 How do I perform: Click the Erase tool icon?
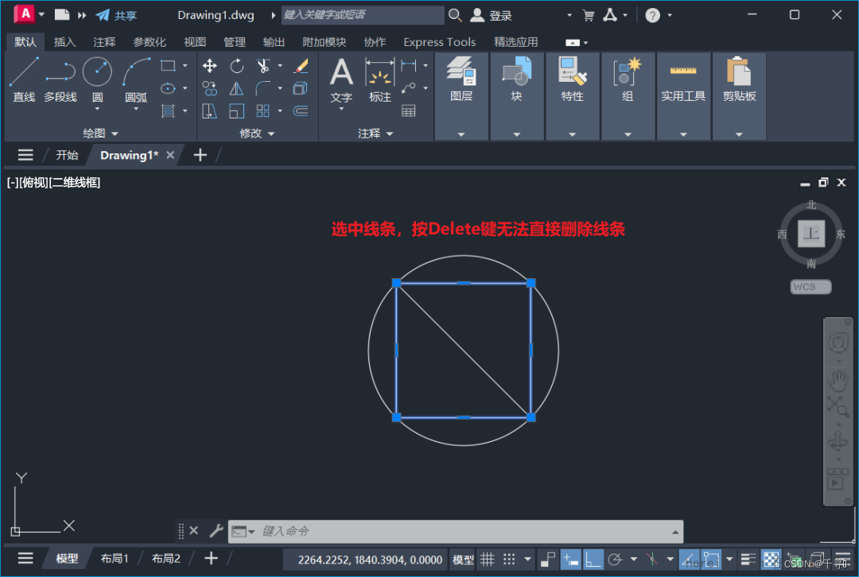pos(301,66)
